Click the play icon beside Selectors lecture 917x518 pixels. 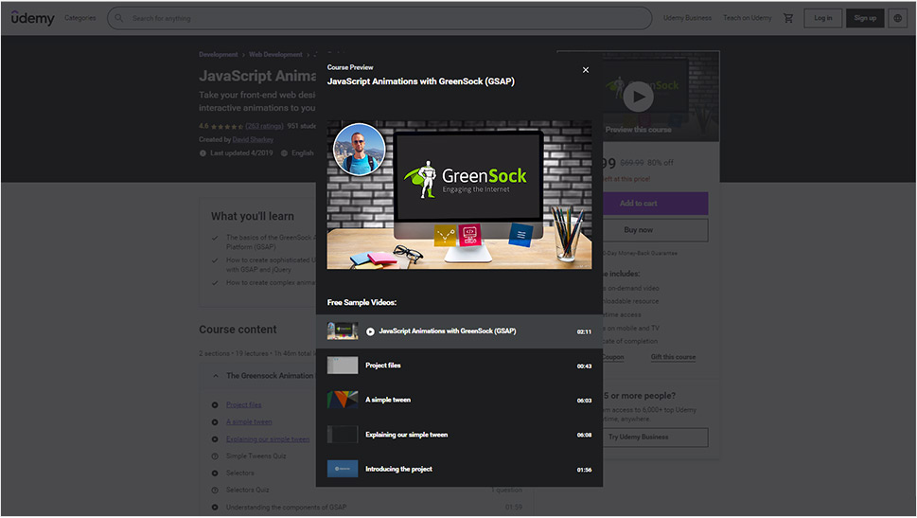pyautogui.click(x=215, y=473)
